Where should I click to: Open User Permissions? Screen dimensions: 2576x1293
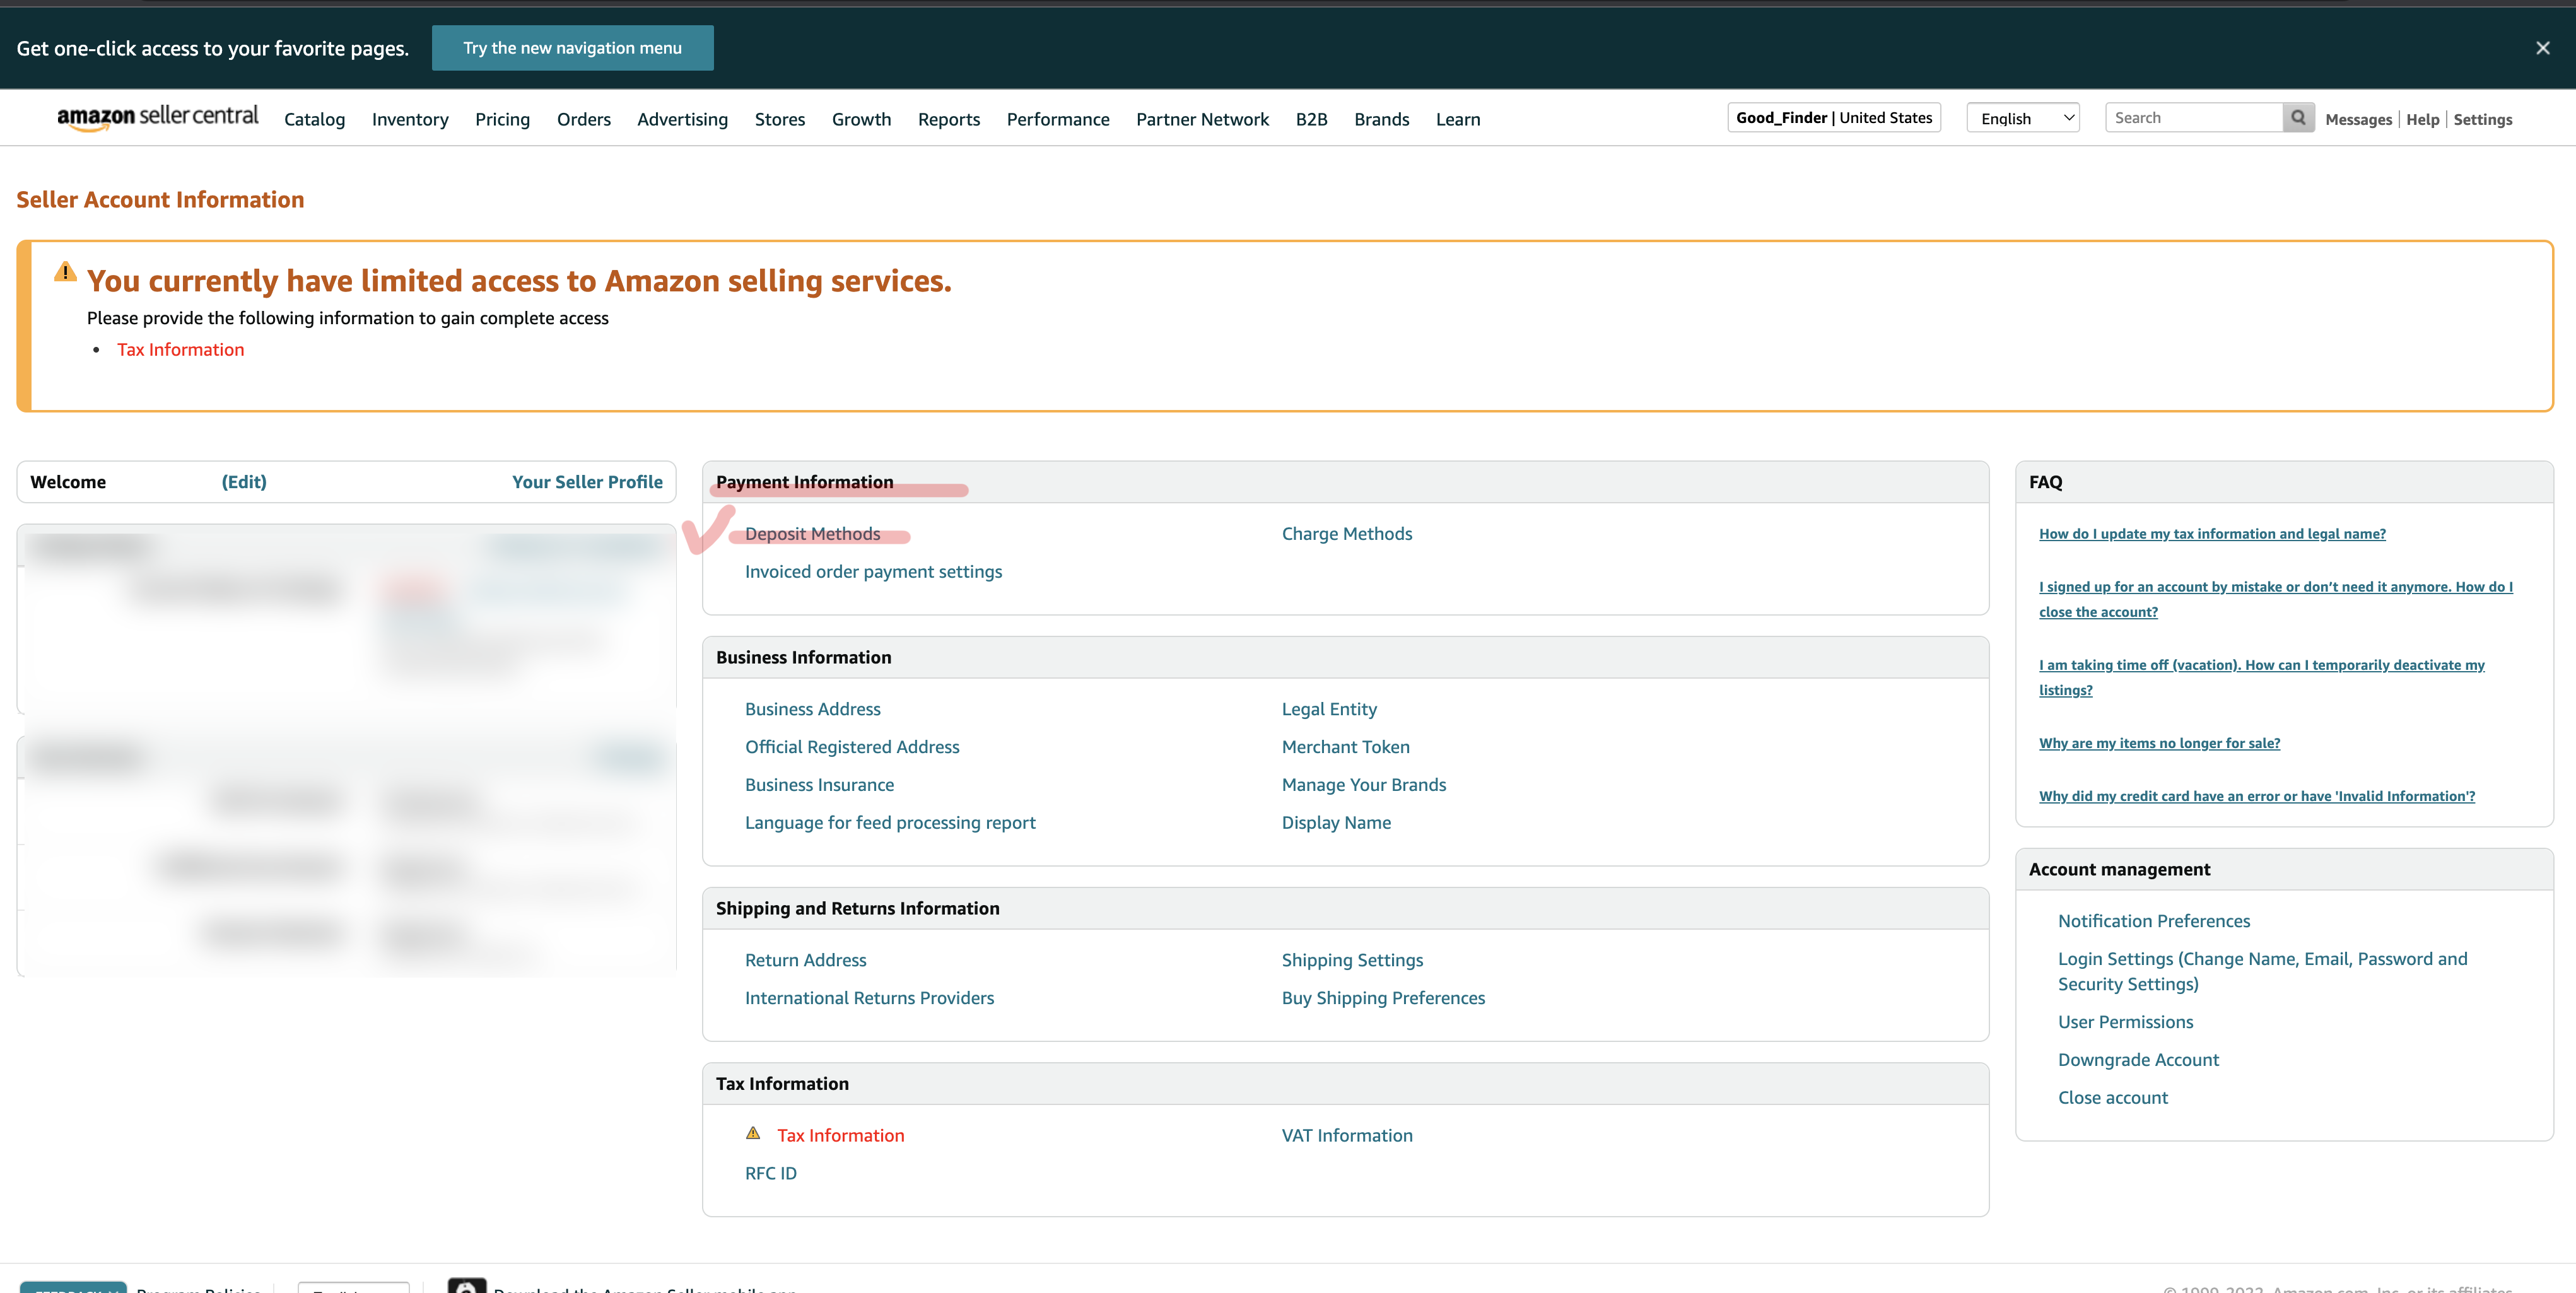point(2125,1021)
